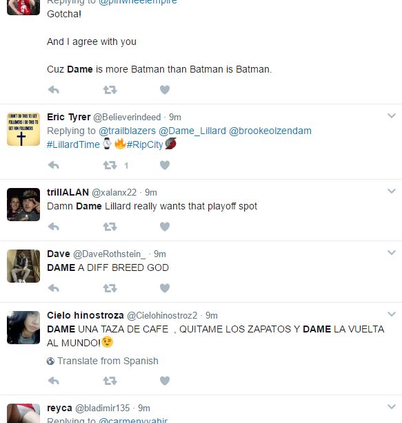Expand options chevron on Dave's tweet

pos(392,252)
